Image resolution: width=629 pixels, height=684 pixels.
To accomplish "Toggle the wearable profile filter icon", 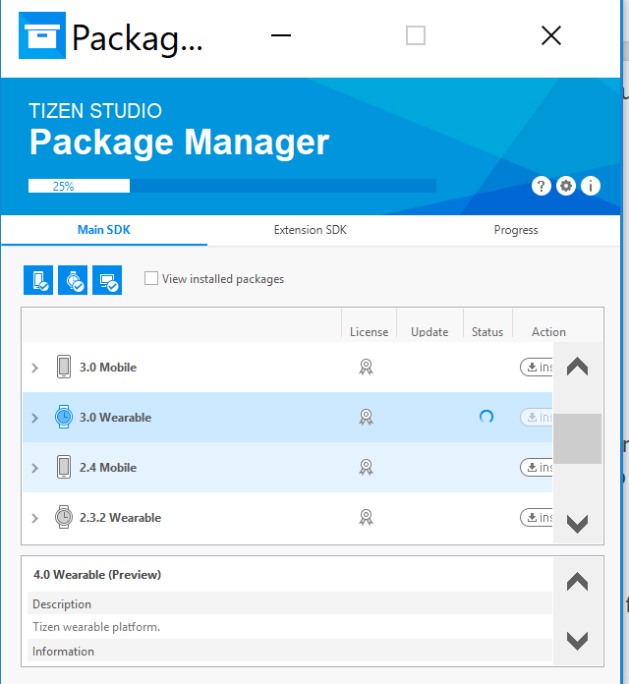I will click(73, 280).
